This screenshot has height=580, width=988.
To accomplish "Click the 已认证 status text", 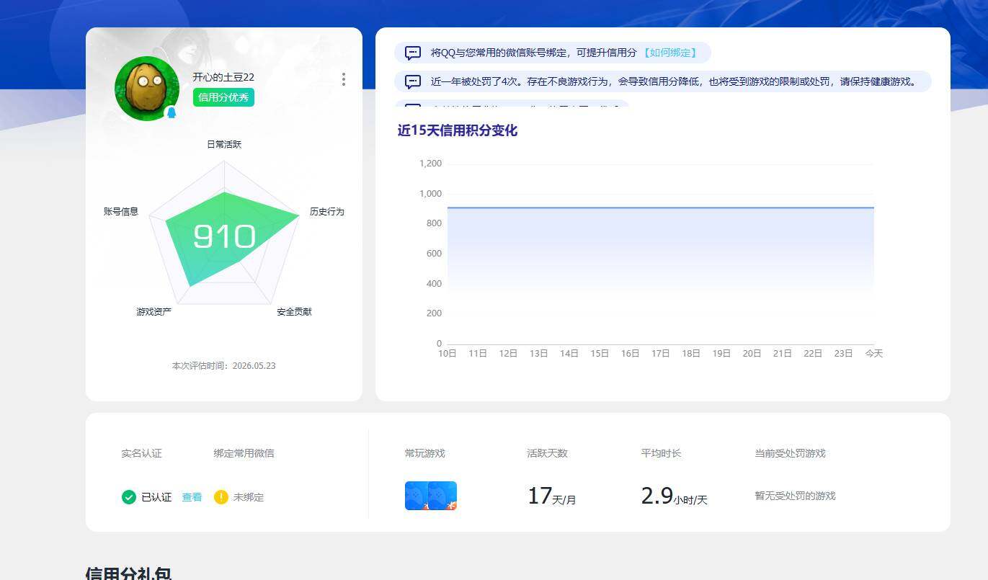I will click(156, 497).
